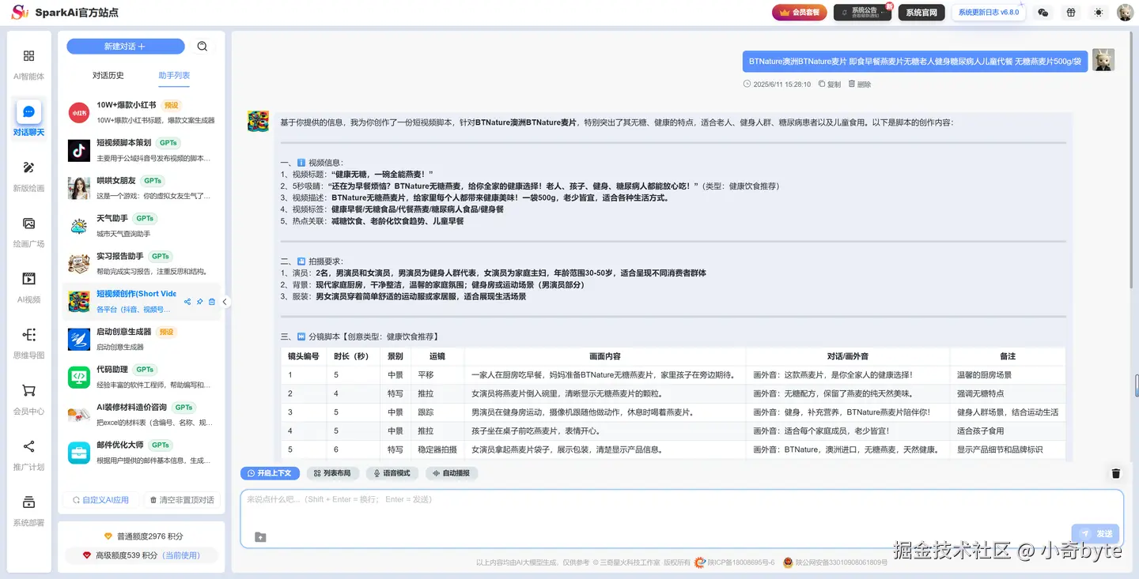Open the 系统公告 notice button
The width and height of the screenshot is (1139, 579).
point(863,13)
